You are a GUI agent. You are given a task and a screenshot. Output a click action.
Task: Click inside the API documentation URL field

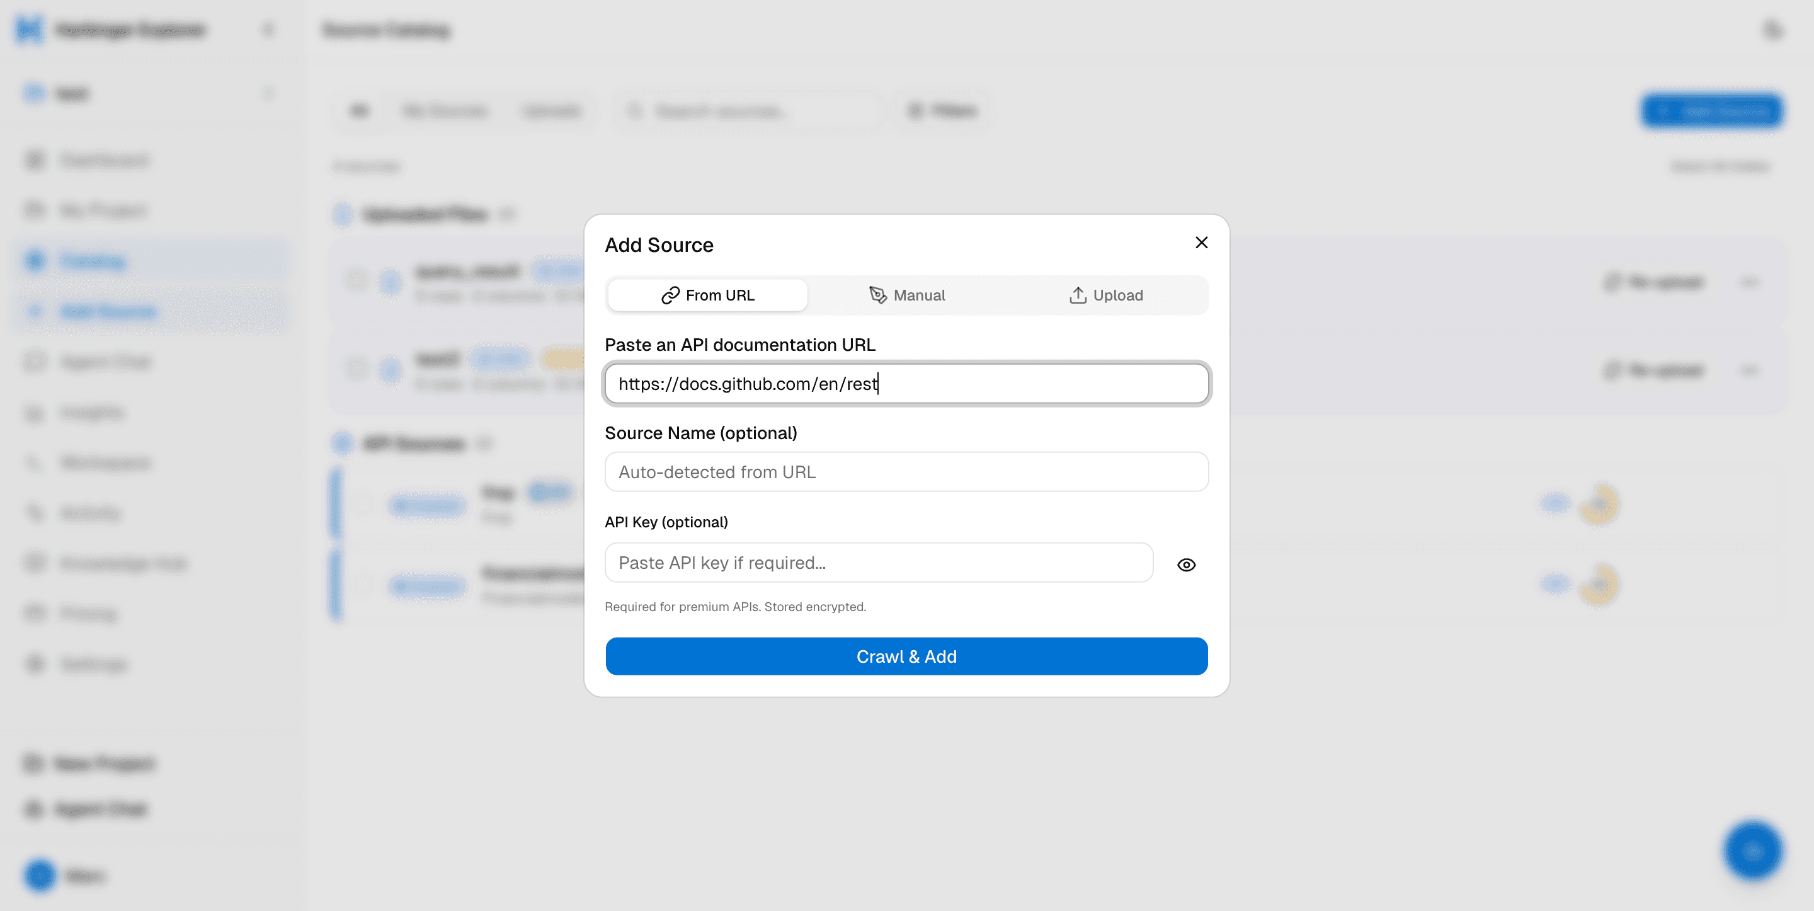tap(906, 383)
